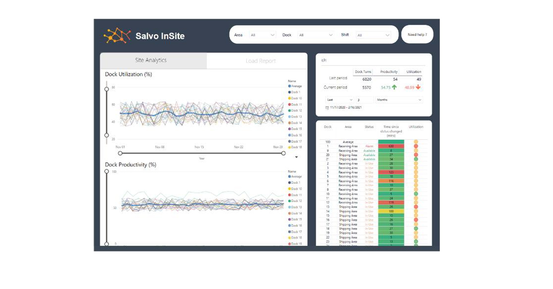Viewport: 553px width, 289px height.
Task: Toggle Dock 1 in the Dock Utilization legend
Action: [x=295, y=92]
